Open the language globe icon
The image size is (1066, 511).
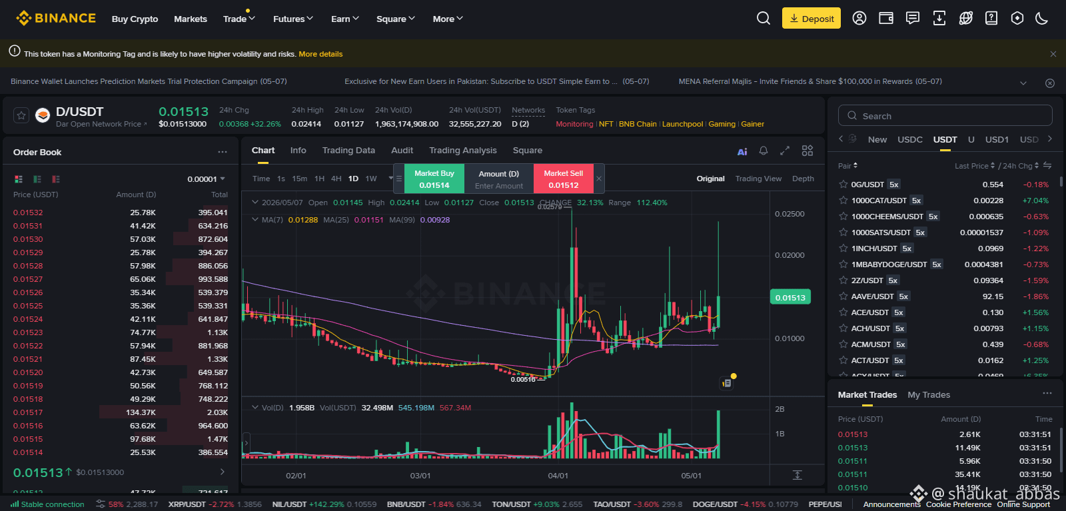click(965, 18)
